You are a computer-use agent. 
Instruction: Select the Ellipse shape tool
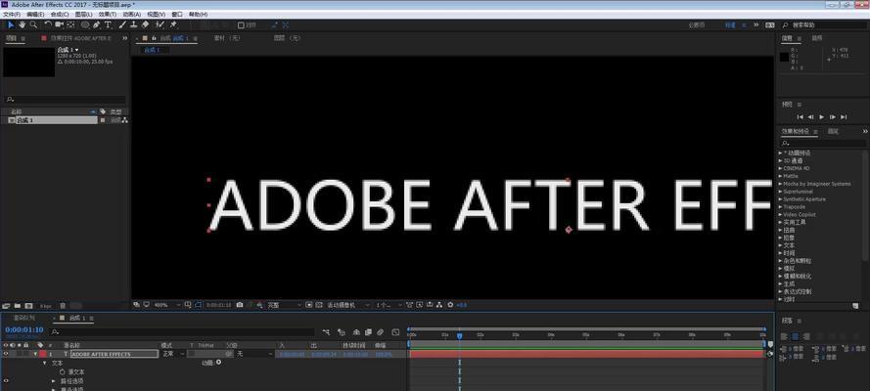[x=85, y=24]
